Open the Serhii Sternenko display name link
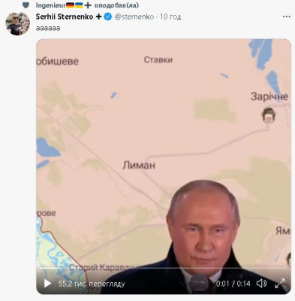Image resolution: width=295 pixels, height=301 pixels. [65, 17]
